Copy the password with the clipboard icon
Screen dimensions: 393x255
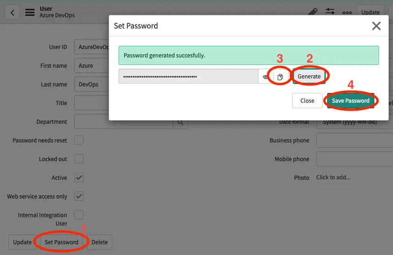click(x=280, y=77)
